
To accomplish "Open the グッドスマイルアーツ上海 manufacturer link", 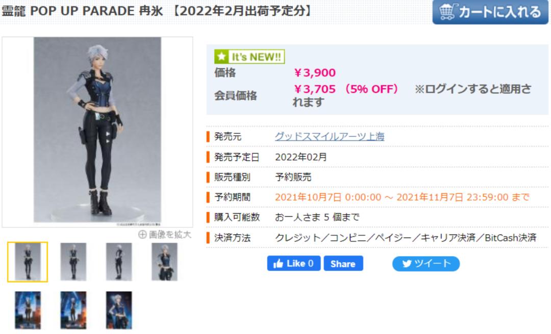I will pyautogui.click(x=330, y=136).
